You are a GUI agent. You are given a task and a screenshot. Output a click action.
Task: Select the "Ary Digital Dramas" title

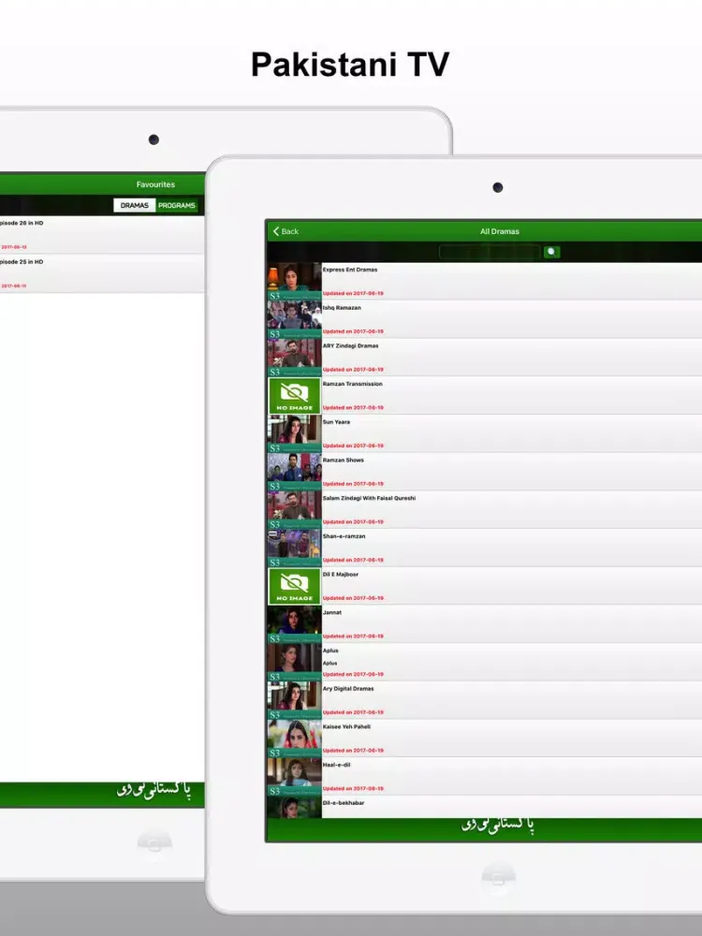[348, 689]
